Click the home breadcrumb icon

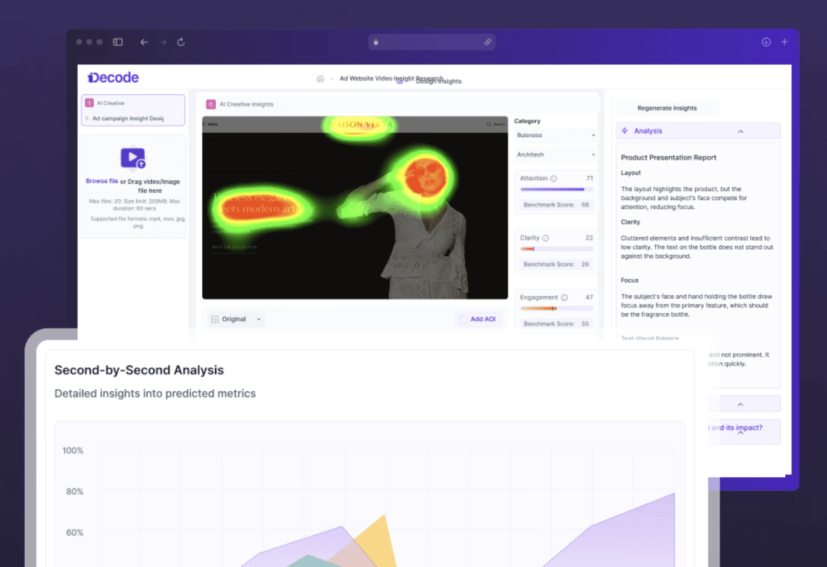(x=320, y=79)
